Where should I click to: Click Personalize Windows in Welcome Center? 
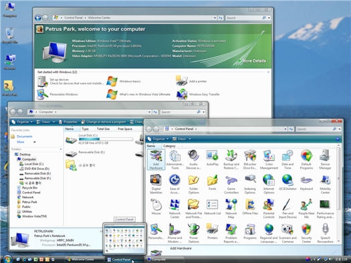pos(57,94)
